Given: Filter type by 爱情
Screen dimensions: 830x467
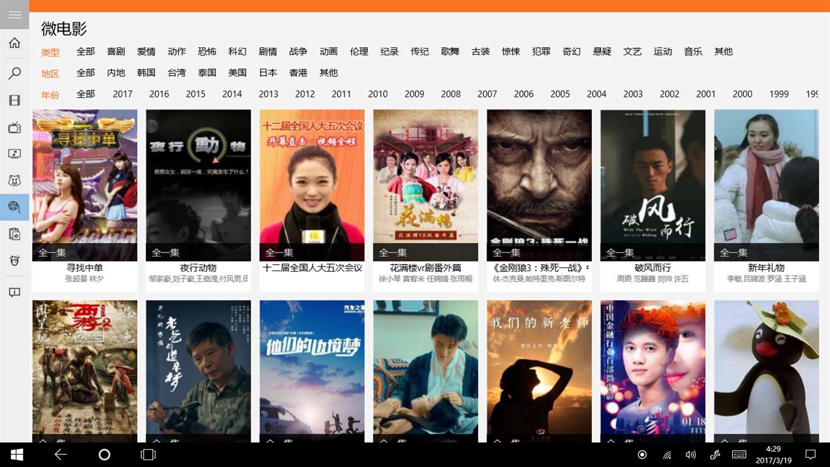Looking at the screenshot, I should pyautogui.click(x=146, y=51).
